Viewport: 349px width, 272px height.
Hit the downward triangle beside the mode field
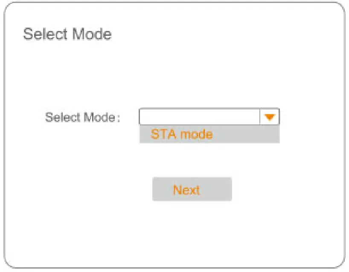coord(269,117)
